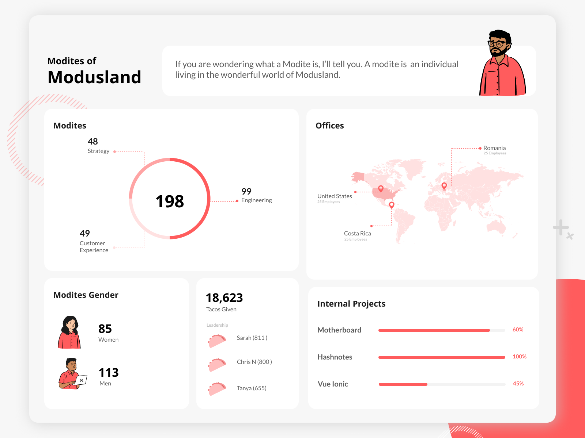Click the taco icon next to Tanya
The height and width of the screenshot is (438, 585).
point(217,389)
